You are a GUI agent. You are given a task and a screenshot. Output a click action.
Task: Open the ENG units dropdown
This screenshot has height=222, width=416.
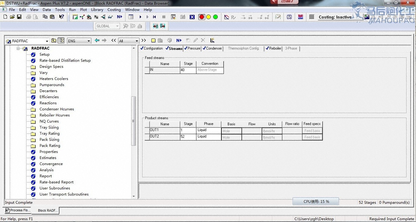(x=89, y=41)
